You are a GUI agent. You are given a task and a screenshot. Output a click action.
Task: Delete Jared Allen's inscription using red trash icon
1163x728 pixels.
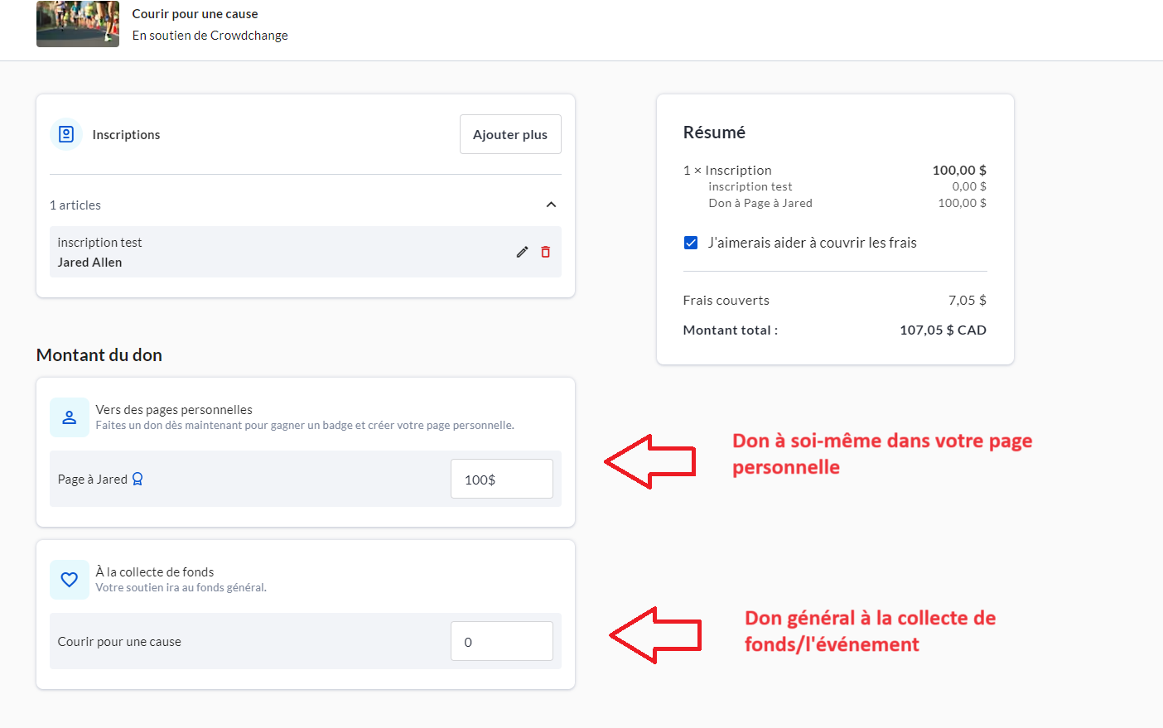[x=545, y=252]
